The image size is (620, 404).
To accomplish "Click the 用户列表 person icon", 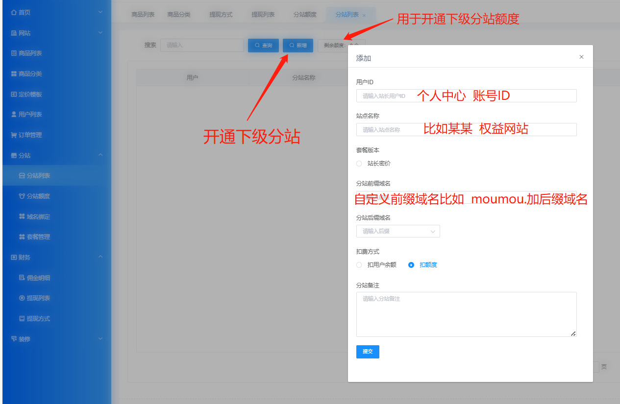I will click(x=14, y=115).
